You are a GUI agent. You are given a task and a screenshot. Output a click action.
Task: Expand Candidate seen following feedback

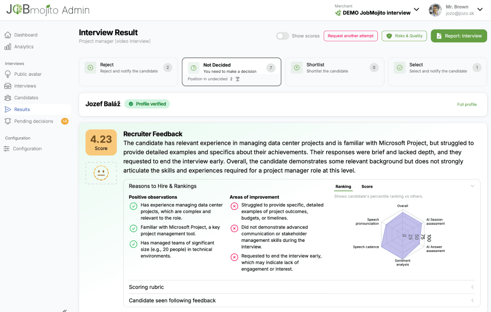tap(302, 300)
